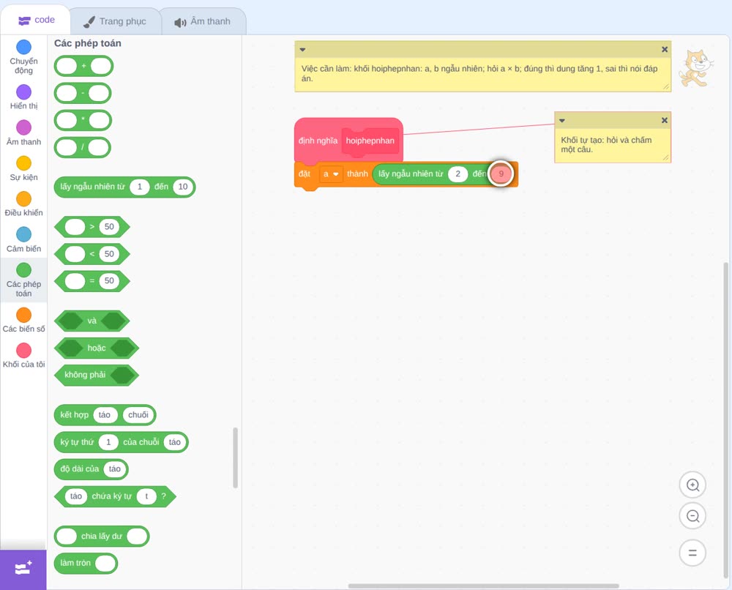Zoom out the workspace

[x=692, y=516]
